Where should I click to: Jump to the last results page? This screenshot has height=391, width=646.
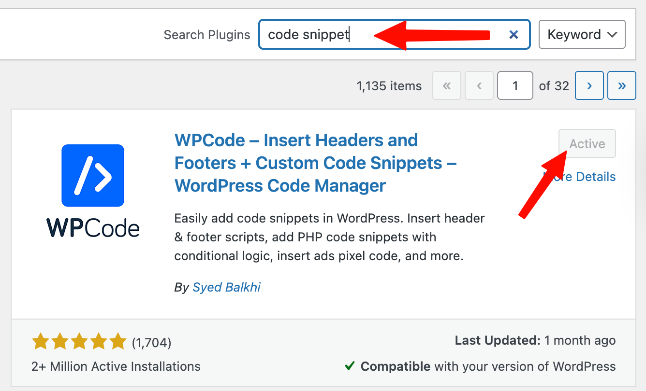622,86
